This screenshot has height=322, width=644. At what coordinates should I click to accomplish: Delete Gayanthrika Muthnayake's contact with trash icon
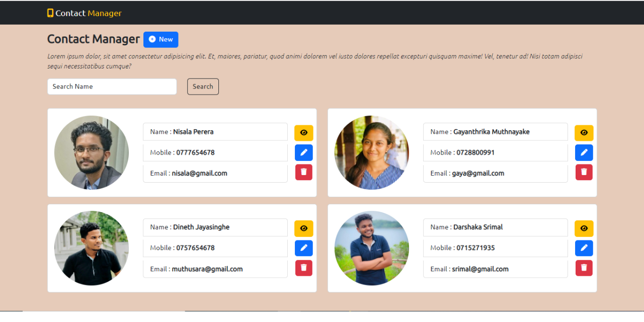(x=584, y=172)
